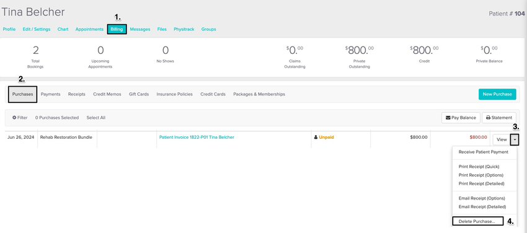Screen dimensions: 527x233
Task: Select Print Receipt (Quick)
Action: (x=479, y=167)
